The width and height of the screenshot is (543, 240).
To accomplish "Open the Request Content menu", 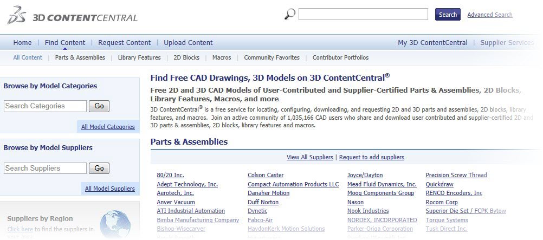I will [x=124, y=43].
